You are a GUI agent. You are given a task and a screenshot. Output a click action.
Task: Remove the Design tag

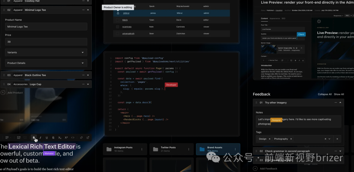tap(269, 139)
